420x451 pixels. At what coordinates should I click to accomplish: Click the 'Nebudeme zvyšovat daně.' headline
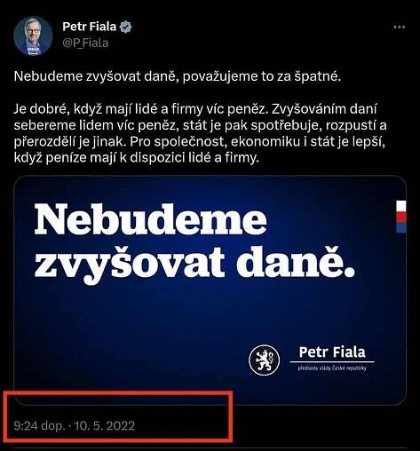pyautogui.click(x=194, y=243)
